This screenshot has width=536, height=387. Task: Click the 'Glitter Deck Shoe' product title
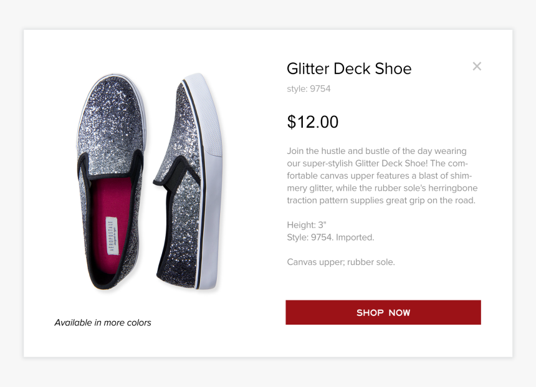coord(349,69)
